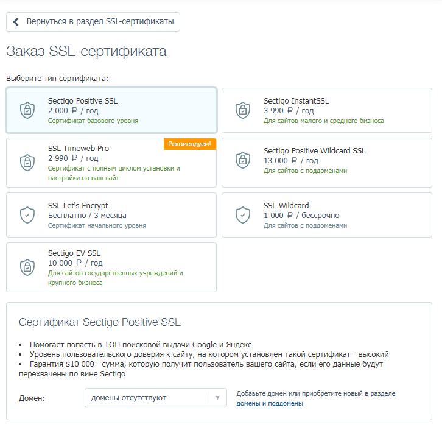Click the label Выберите тип сертификата:
Viewport: 442px width, 430px height.
57,79
